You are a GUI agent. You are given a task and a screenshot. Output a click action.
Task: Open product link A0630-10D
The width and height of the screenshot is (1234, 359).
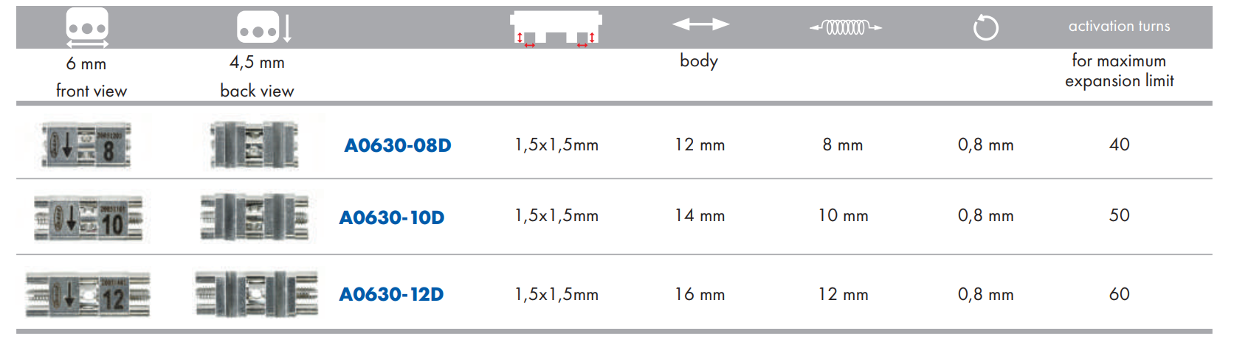click(x=392, y=217)
